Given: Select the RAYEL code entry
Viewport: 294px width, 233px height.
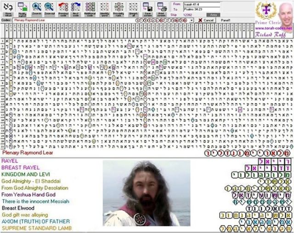Looking at the screenshot, I should coord(10,161).
